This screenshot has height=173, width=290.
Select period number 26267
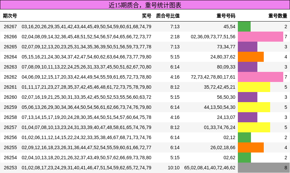[x=10, y=27]
